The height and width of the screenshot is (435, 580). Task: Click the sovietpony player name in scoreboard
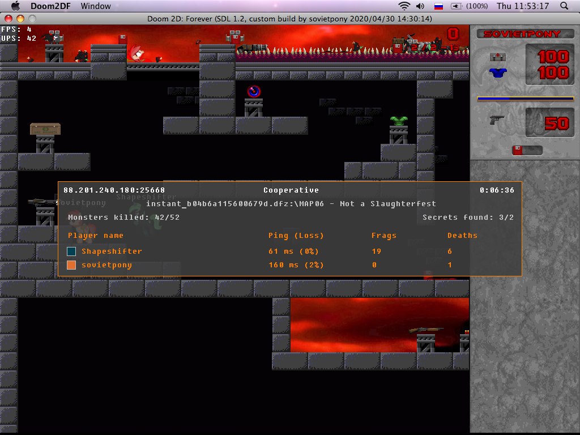click(x=106, y=265)
